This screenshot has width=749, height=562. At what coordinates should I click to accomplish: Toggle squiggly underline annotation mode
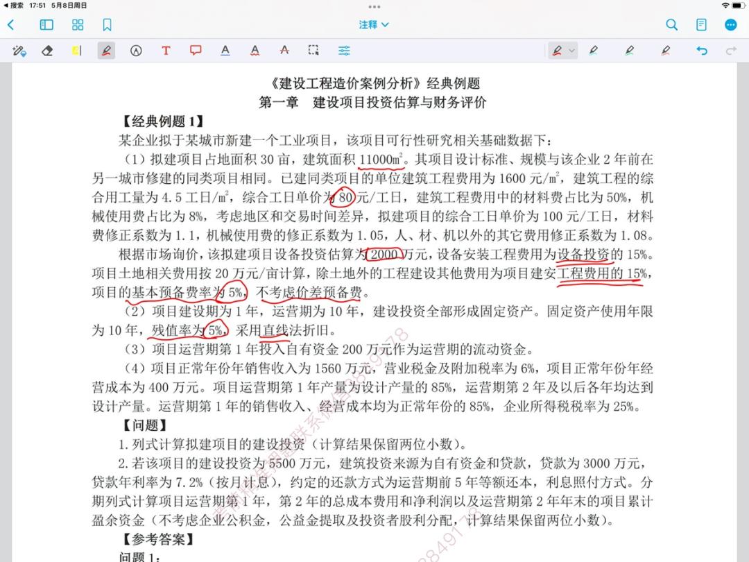click(255, 50)
